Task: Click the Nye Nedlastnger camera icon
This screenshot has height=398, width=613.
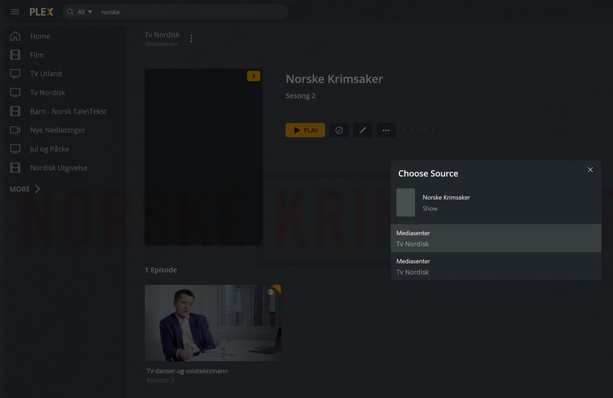Action: coord(15,130)
